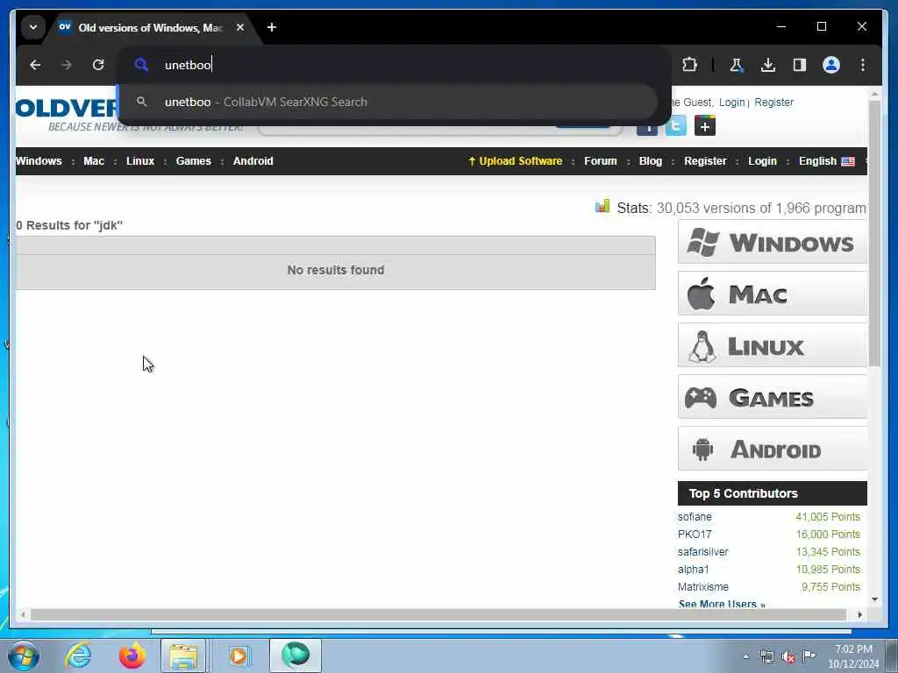Open a new browser tab
Screen dimensions: 898x673
(272, 27)
